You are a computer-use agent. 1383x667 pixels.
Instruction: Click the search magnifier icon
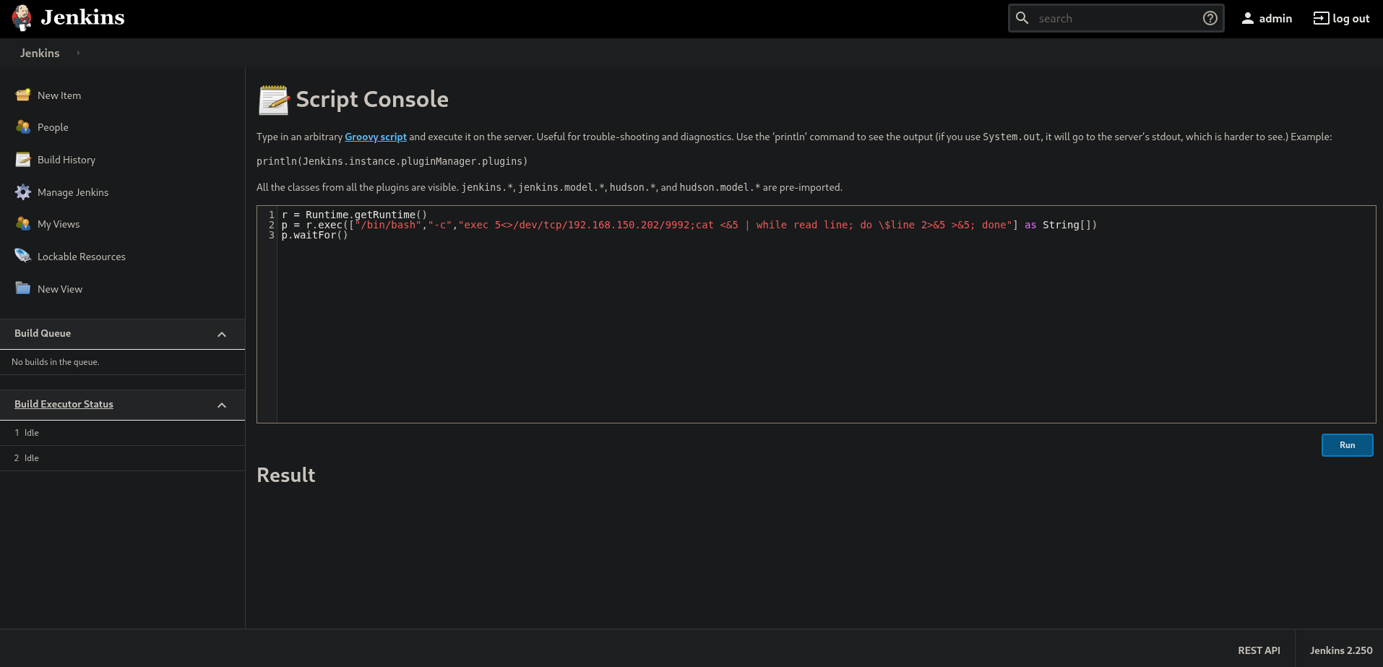coord(1022,18)
